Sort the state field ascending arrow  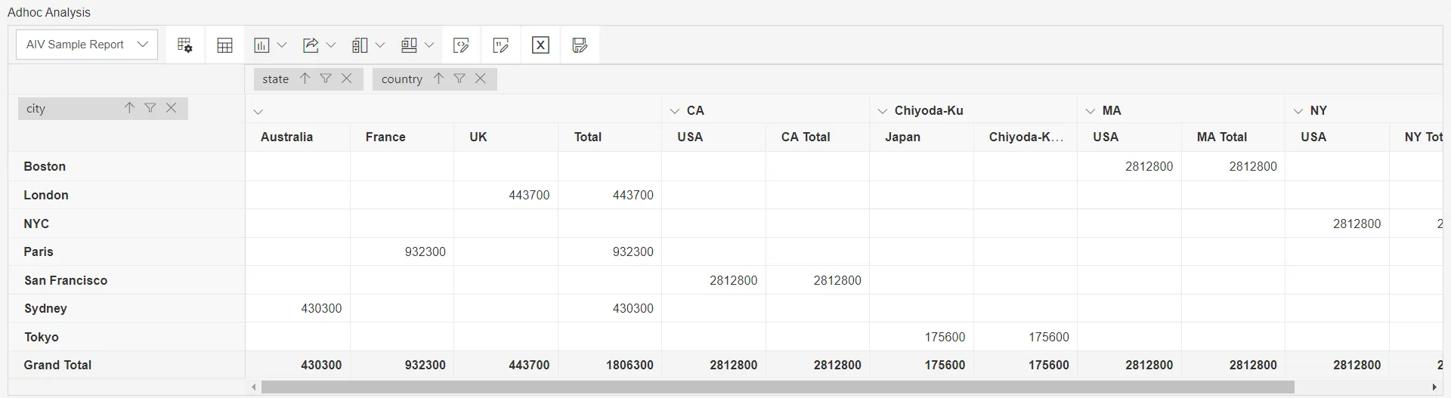pyautogui.click(x=305, y=79)
